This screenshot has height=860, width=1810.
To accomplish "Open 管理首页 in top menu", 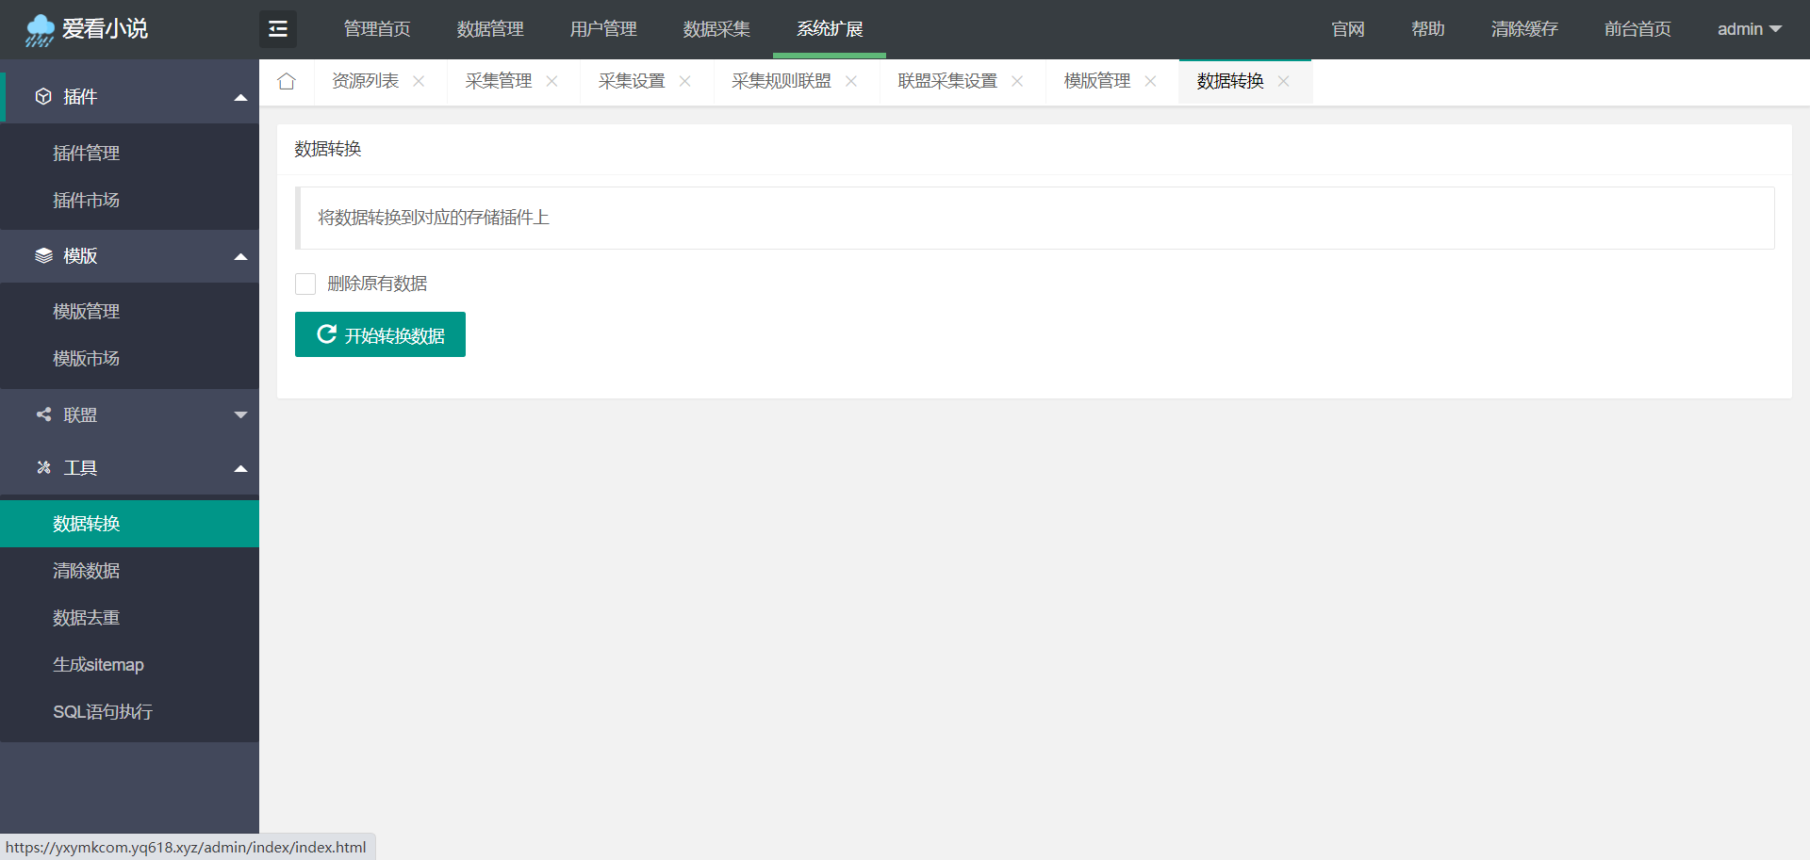I will tap(377, 29).
